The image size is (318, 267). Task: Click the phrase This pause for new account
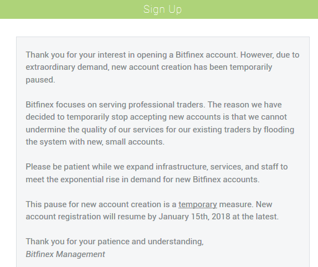[x=77, y=204]
